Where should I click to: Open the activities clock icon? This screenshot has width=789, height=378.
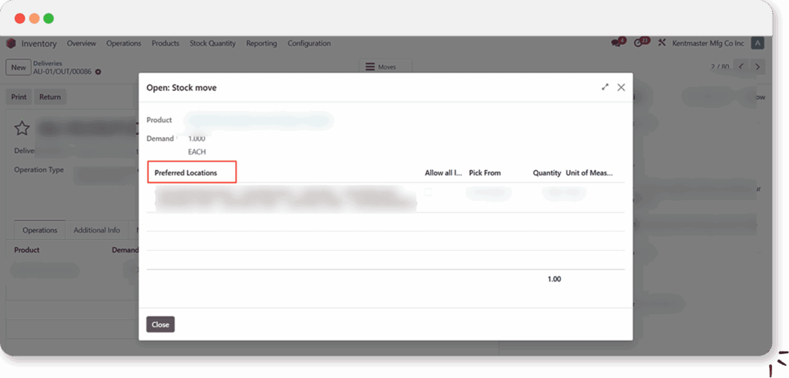639,43
